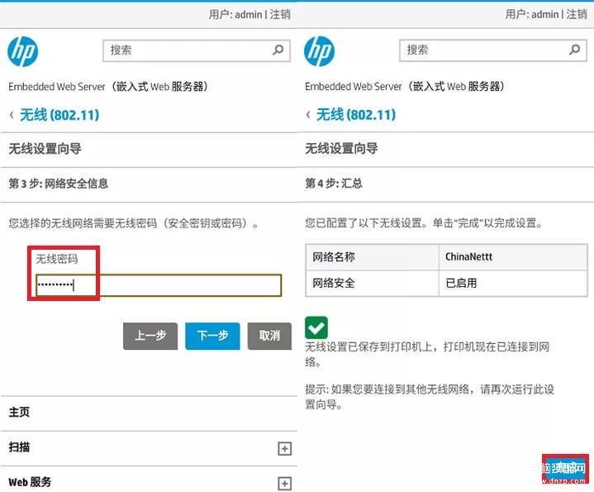This screenshot has width=594, height=492.
Task: Click 注销 link in the left panel header
Action: (x=280, y=14)
